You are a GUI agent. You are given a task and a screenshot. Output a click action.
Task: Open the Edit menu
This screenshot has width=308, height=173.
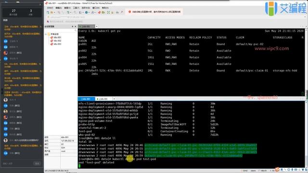[59, 8]
